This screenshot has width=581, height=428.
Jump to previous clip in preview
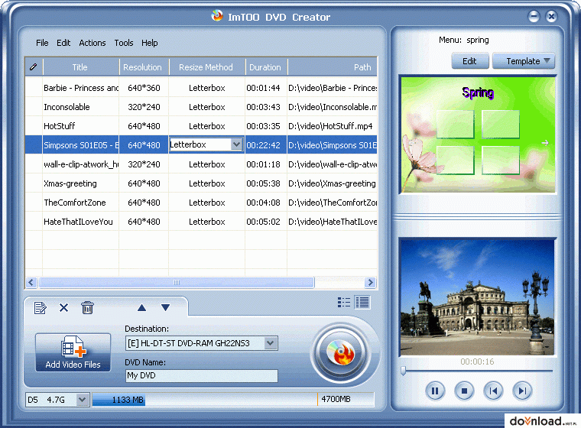(x=493, y=391)
